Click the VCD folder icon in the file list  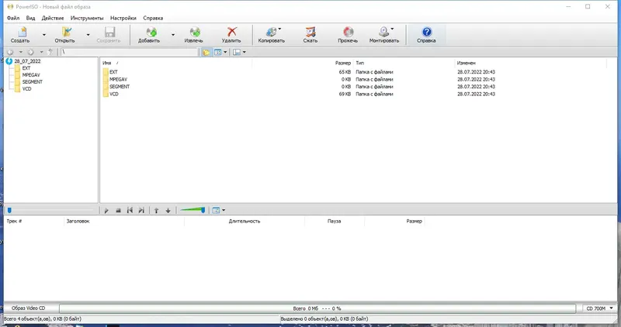pyautogui.click(x=106, y=94)
